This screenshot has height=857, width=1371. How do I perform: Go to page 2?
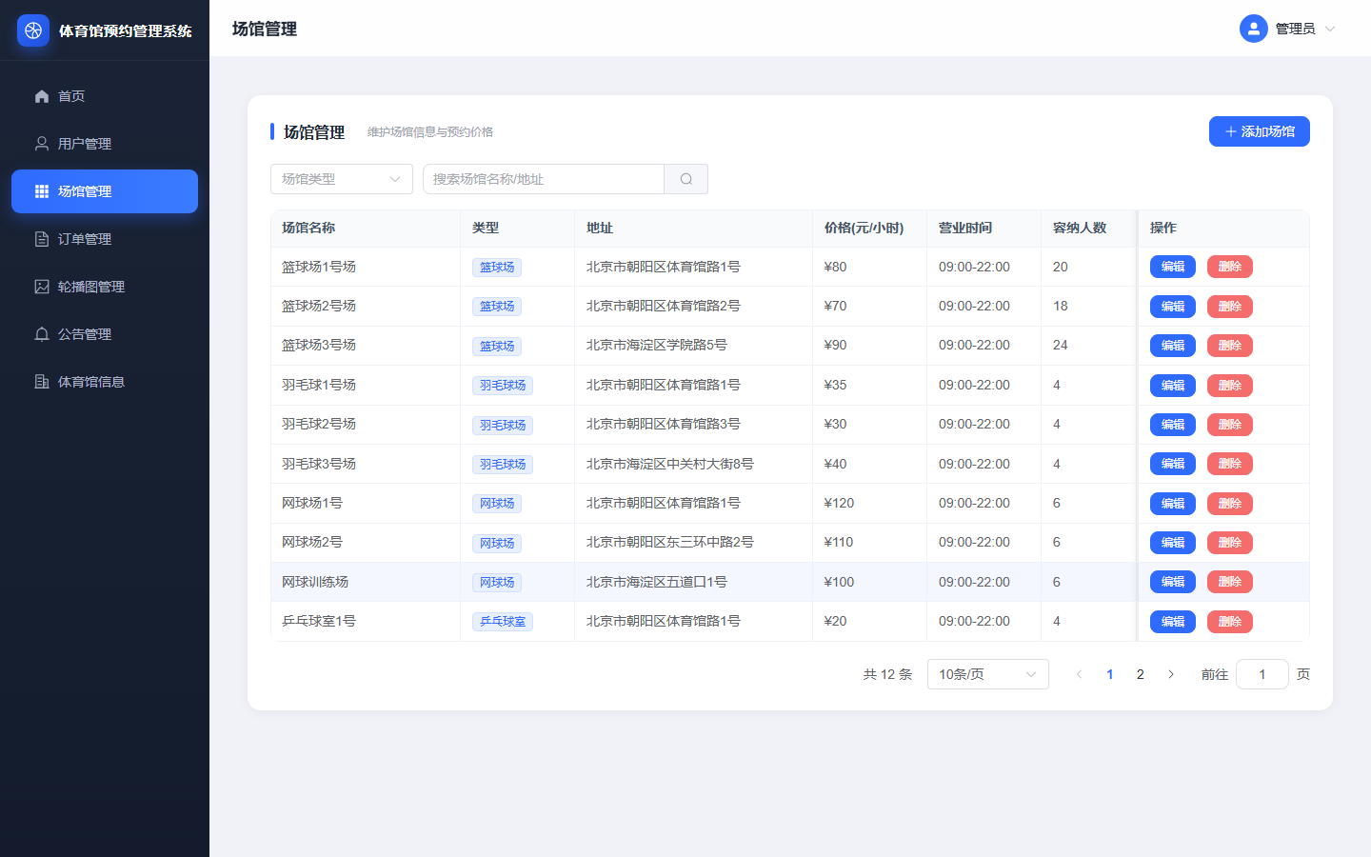pyautogui.click(x=1141, y=674)
